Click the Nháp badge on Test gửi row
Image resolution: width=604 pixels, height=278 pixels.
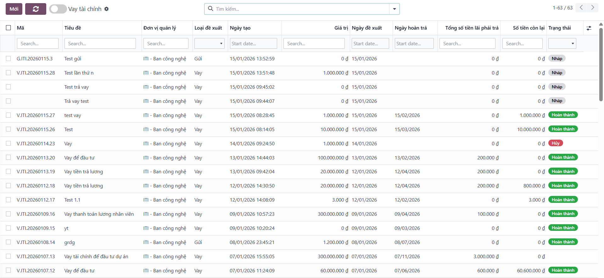(x=557, y=58)
